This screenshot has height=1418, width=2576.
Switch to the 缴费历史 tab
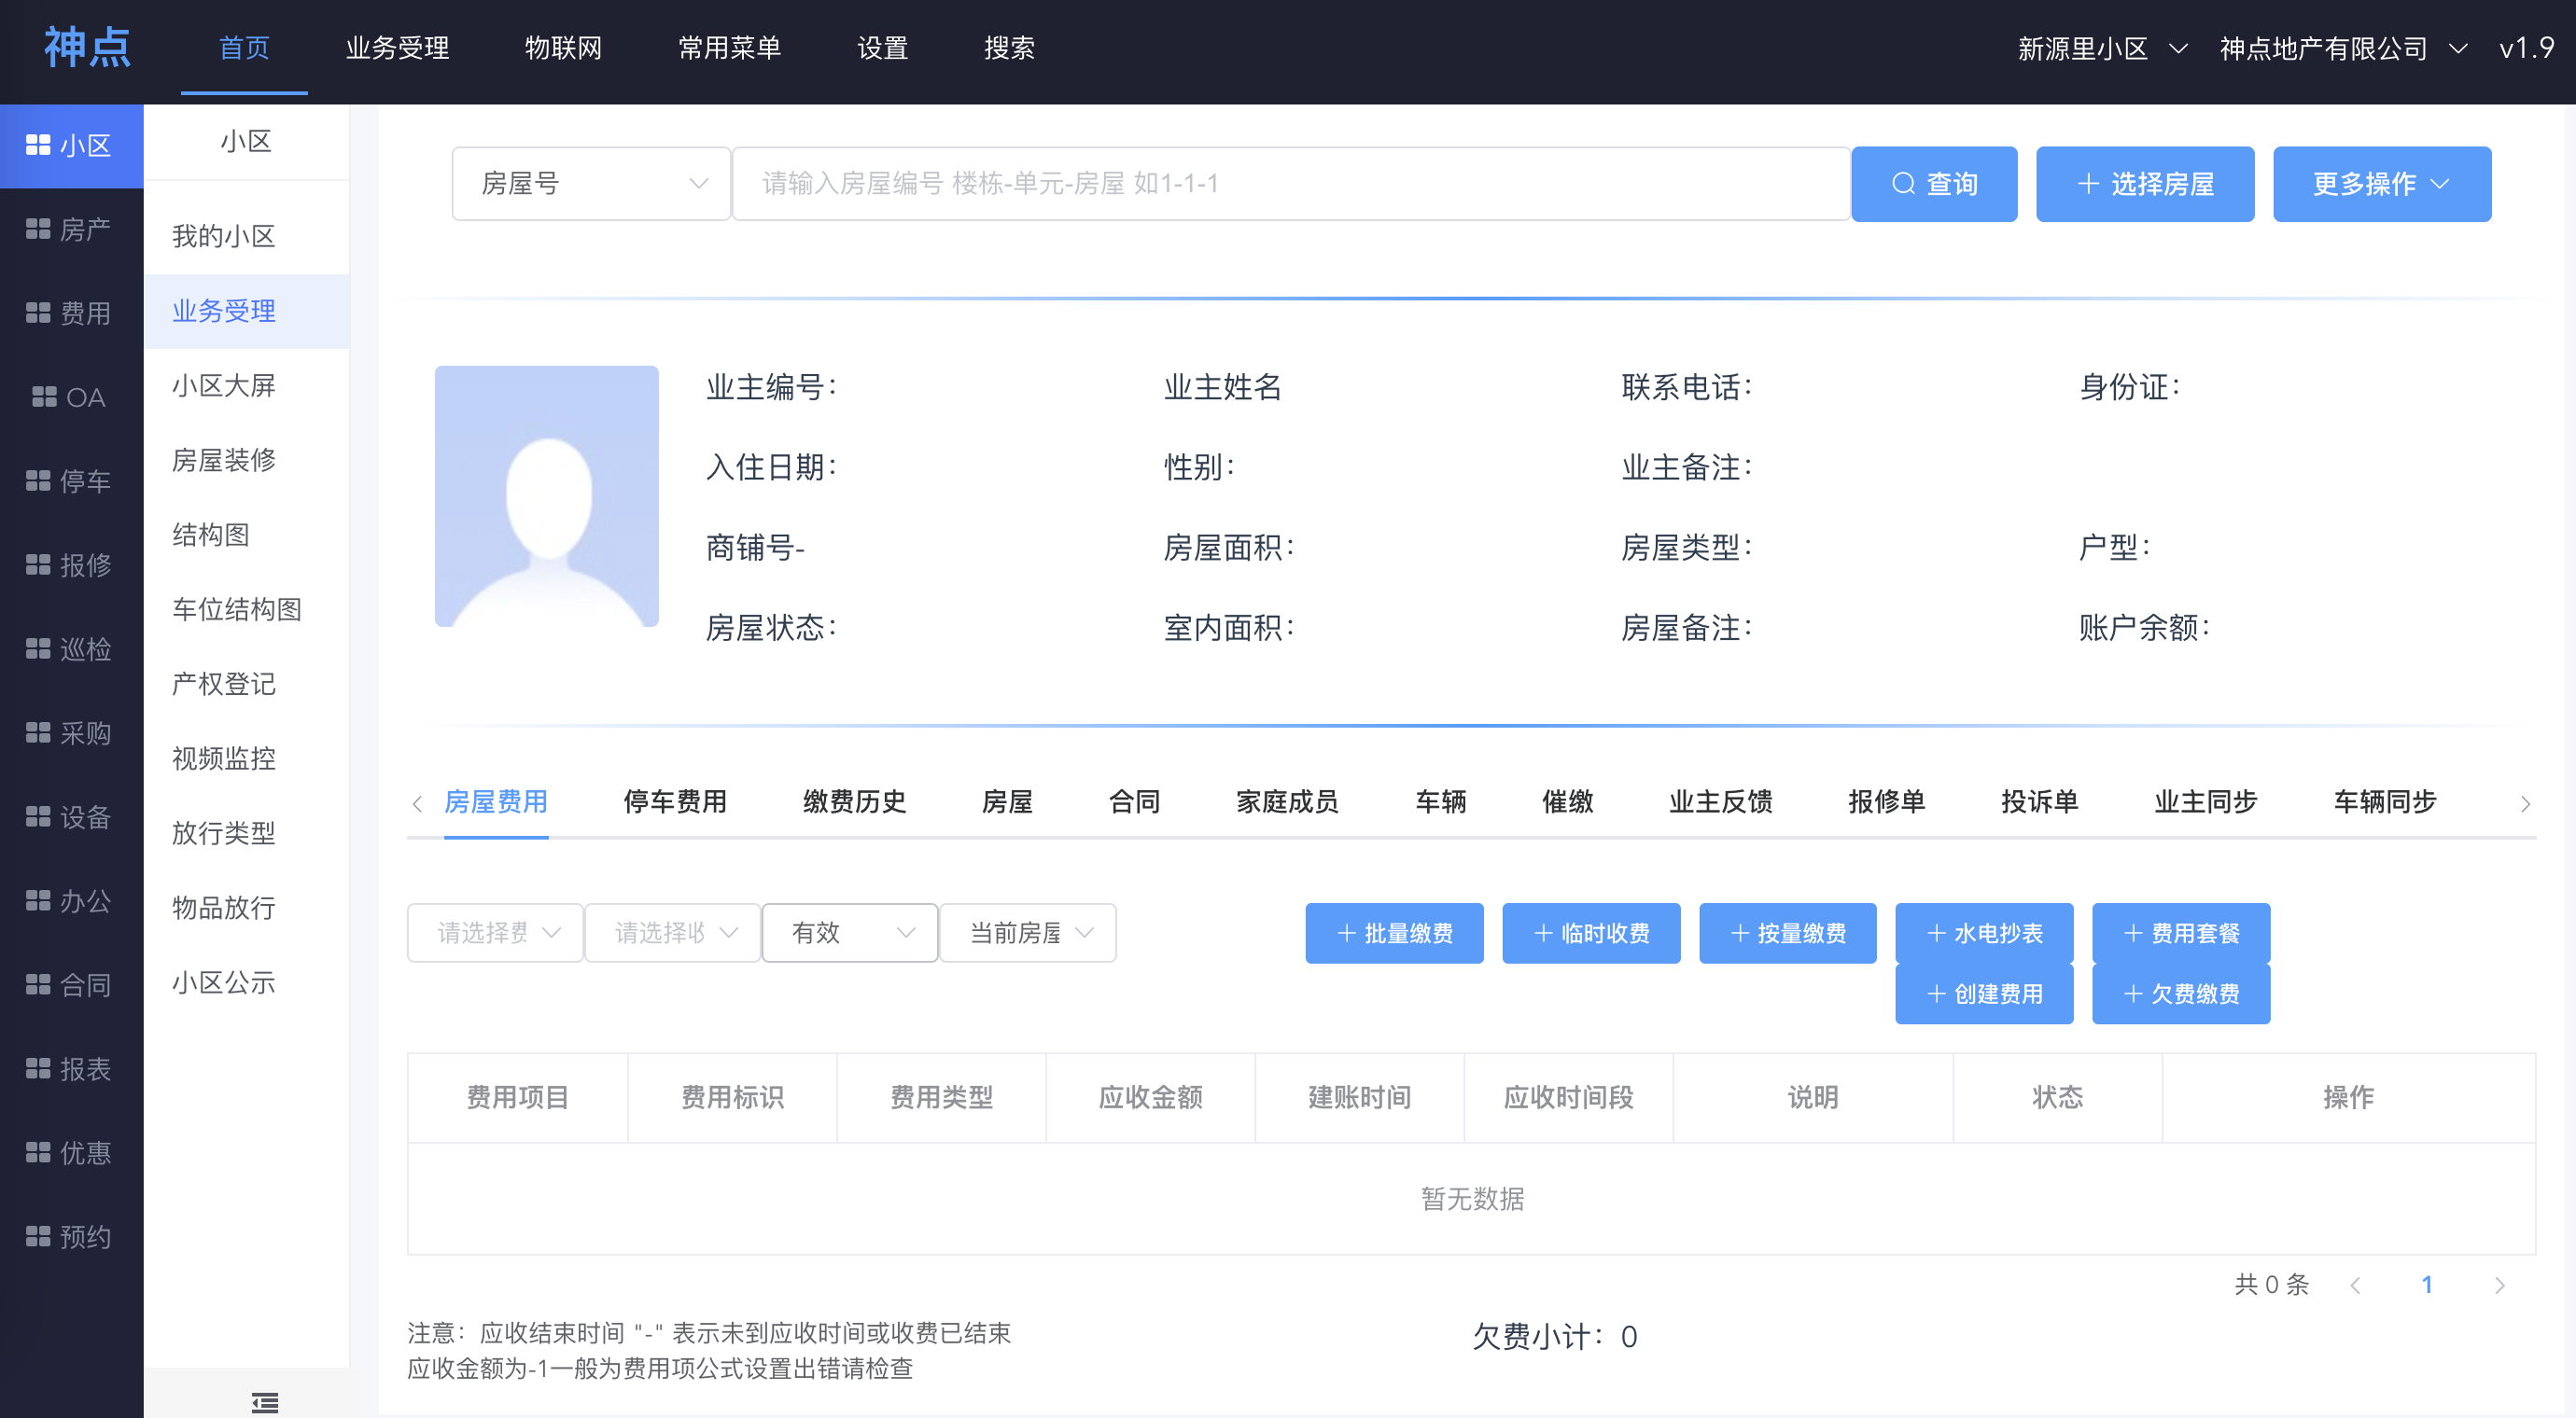[x=854, y=801]
